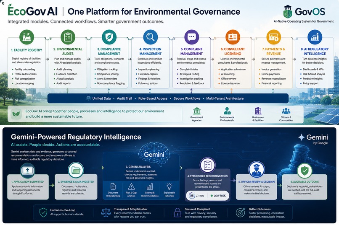Click the Officer Review police officer icon
Viewport: 339px width, 225px height.
[x=257, y=170]
